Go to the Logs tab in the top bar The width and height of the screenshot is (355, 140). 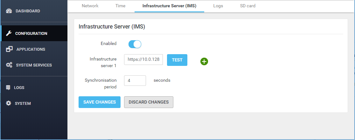(x=218, y=6)
